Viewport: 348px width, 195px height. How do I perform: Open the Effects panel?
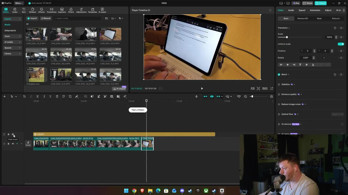pyautogui.click(x=41, y=10)
